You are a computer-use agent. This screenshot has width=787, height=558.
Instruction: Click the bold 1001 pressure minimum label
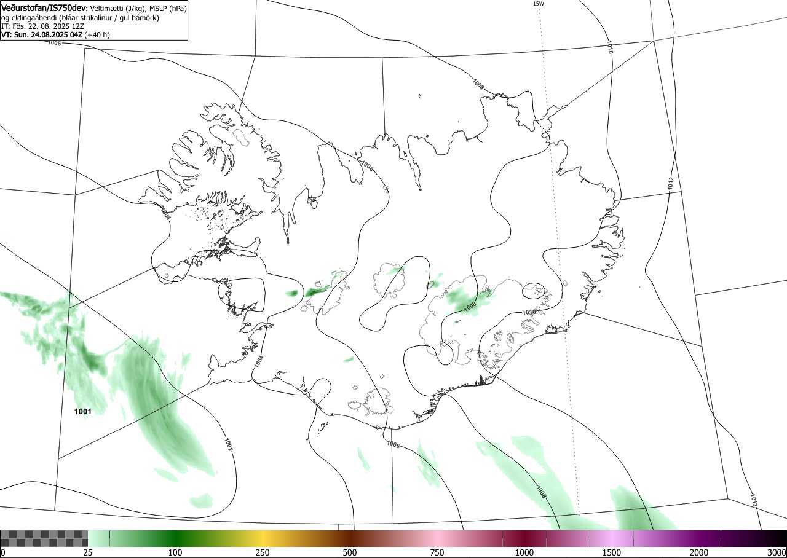83,411
